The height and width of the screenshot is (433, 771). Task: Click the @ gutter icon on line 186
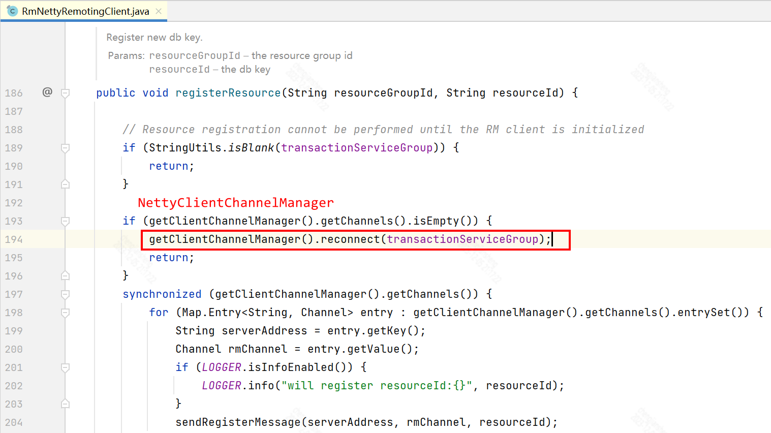pyautogui.click(x=47, y=92)
